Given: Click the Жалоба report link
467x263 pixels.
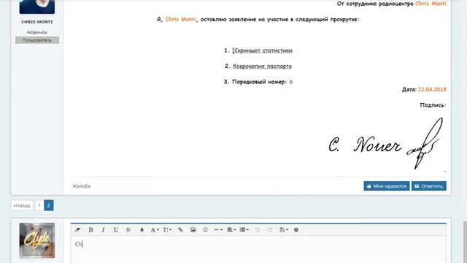Looking at the screenshot, I should click(x=81, y=186).
